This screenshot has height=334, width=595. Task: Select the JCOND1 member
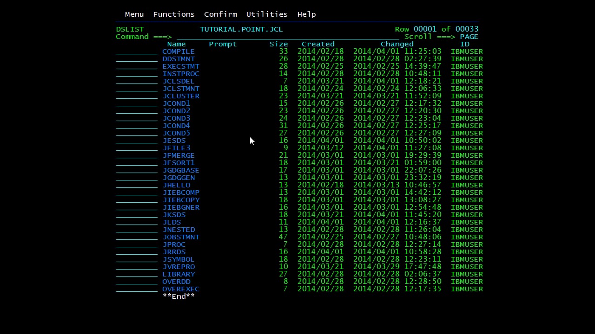(x=176, y=103)
